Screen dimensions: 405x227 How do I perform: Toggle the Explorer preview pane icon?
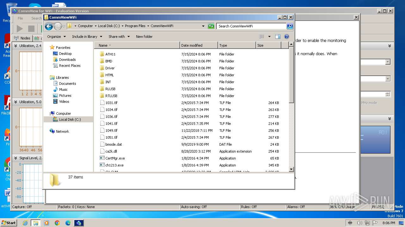click(x=278, y=37)
